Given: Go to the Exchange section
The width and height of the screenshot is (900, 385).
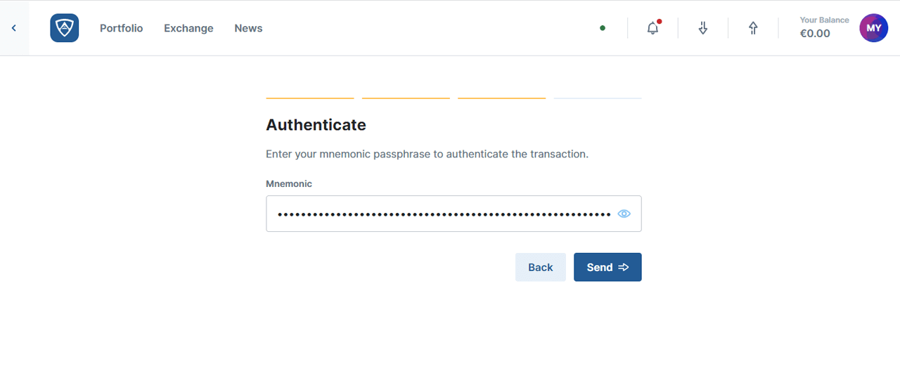Looking at the screenshot, I should pos(188,28).
